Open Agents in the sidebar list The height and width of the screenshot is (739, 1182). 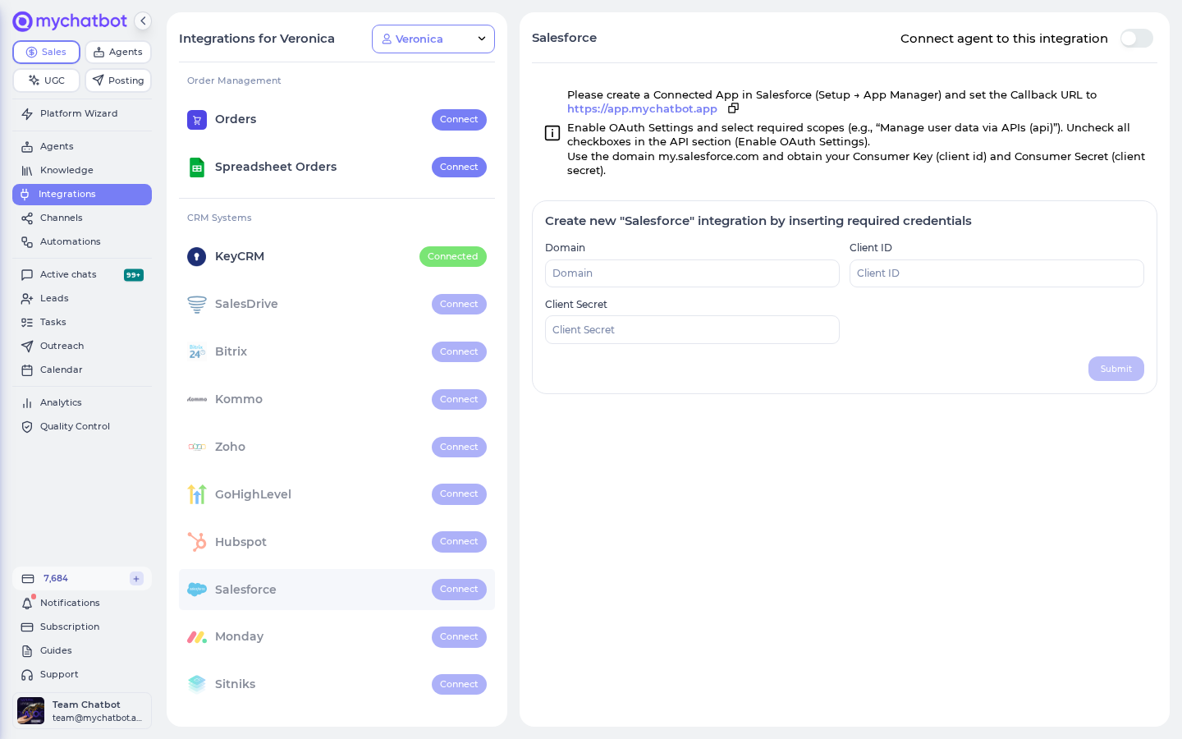[x=82, y=146]
